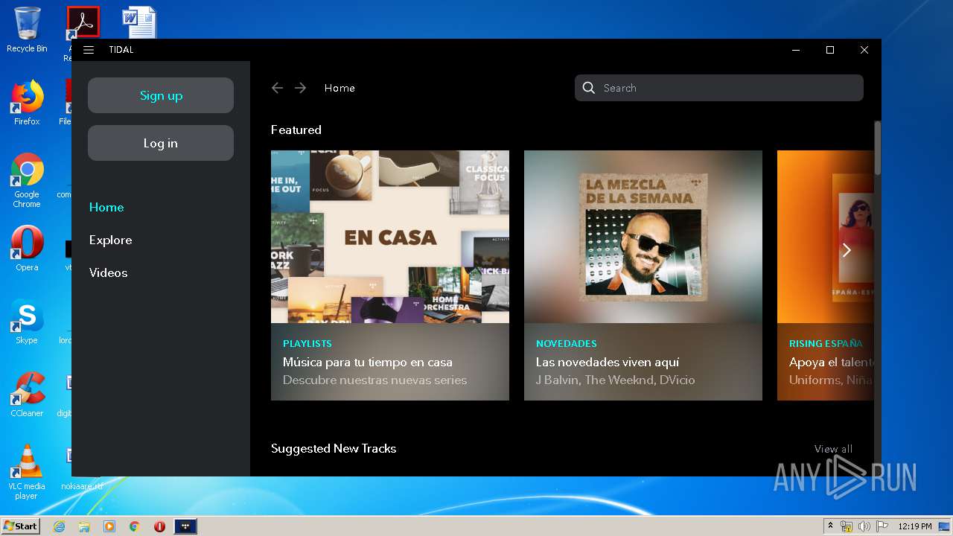Click the RISING ESPAÑA category label

pyautogui.click(x=826, y=344)
